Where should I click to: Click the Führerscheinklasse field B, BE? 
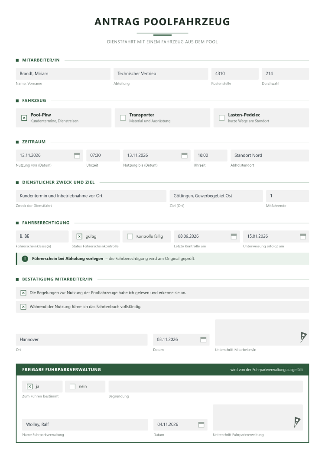[x=42, y=237]
